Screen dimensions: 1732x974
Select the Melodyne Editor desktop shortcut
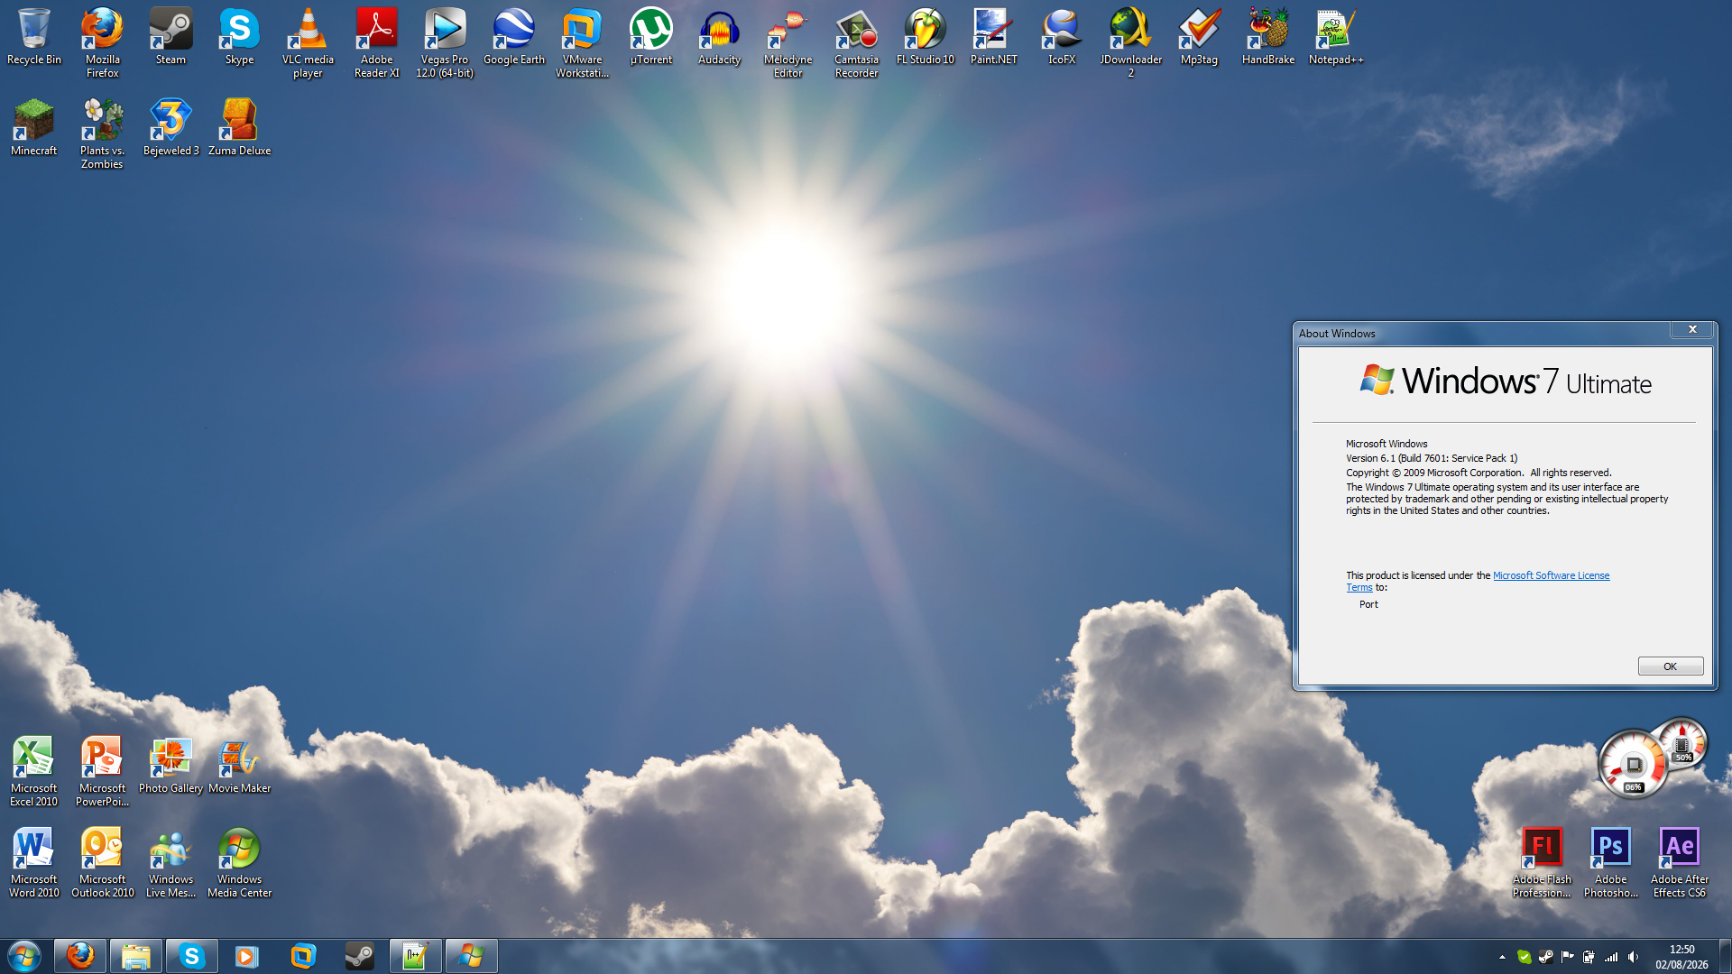pos(788,43)
